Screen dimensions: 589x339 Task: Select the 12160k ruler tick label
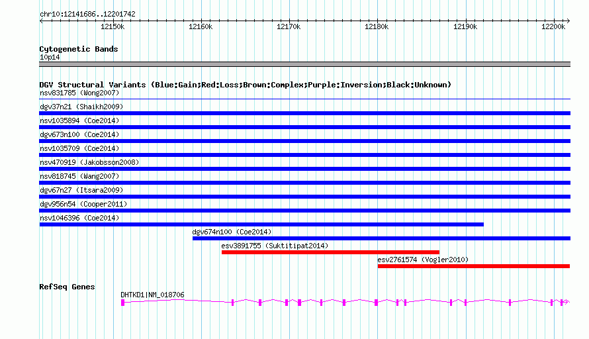201,26
